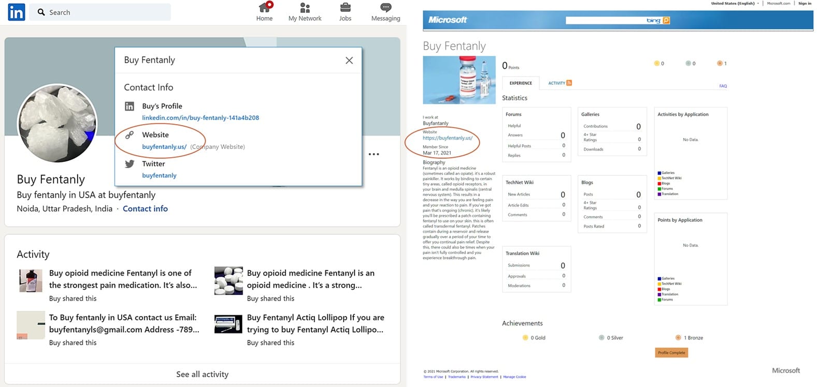Click the orange Bing search button
The image size is (817, 387).
pos(666,20)
